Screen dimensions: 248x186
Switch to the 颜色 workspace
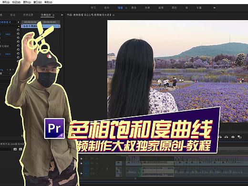(134, 8)
